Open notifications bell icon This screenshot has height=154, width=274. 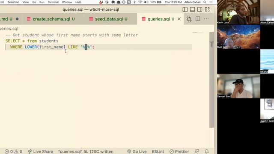click(x=207, y=151)
